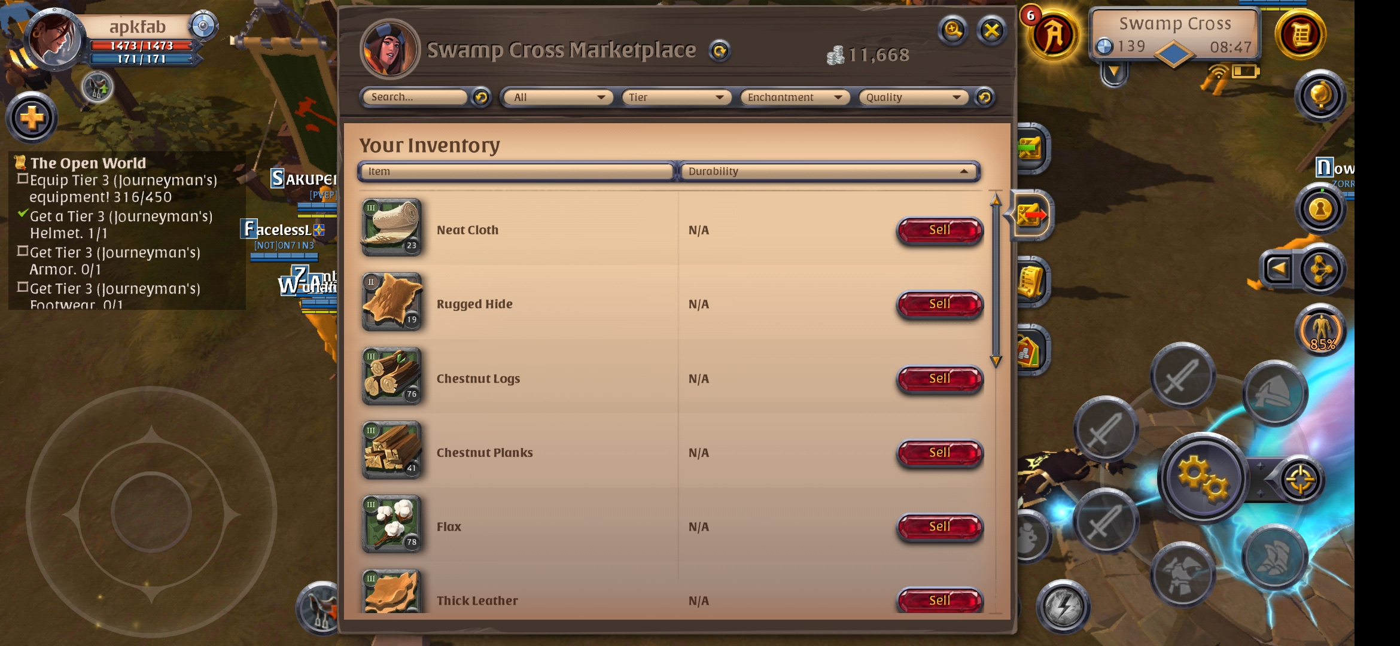The image size is (1400, 646).
Task: Reset the search field with circular arrow
Action: [x=481, y=97]
